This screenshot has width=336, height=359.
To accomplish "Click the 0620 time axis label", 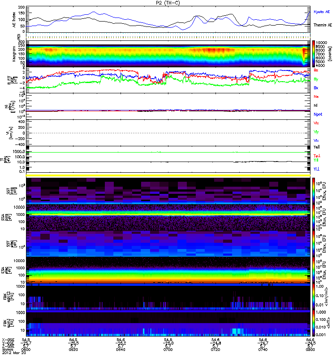I will [73, 350].
